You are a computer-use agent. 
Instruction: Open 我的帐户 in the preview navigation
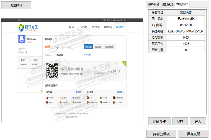(120, 27)
